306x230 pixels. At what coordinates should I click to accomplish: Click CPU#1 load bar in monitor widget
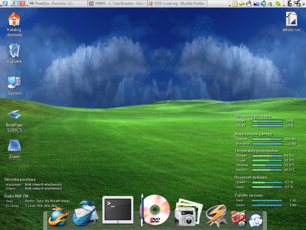click(x=267, y=121)
